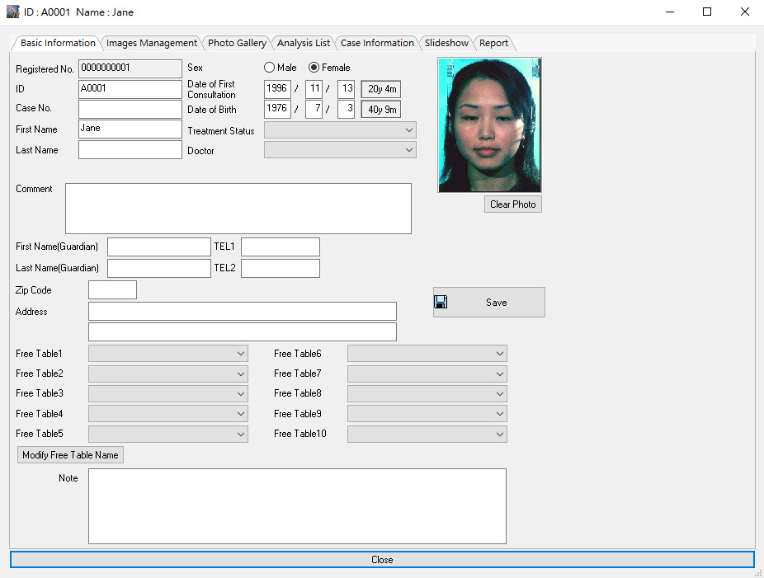Expand the Free Table6 dropdown
This screenshot has width=764, height=578.
427,354
